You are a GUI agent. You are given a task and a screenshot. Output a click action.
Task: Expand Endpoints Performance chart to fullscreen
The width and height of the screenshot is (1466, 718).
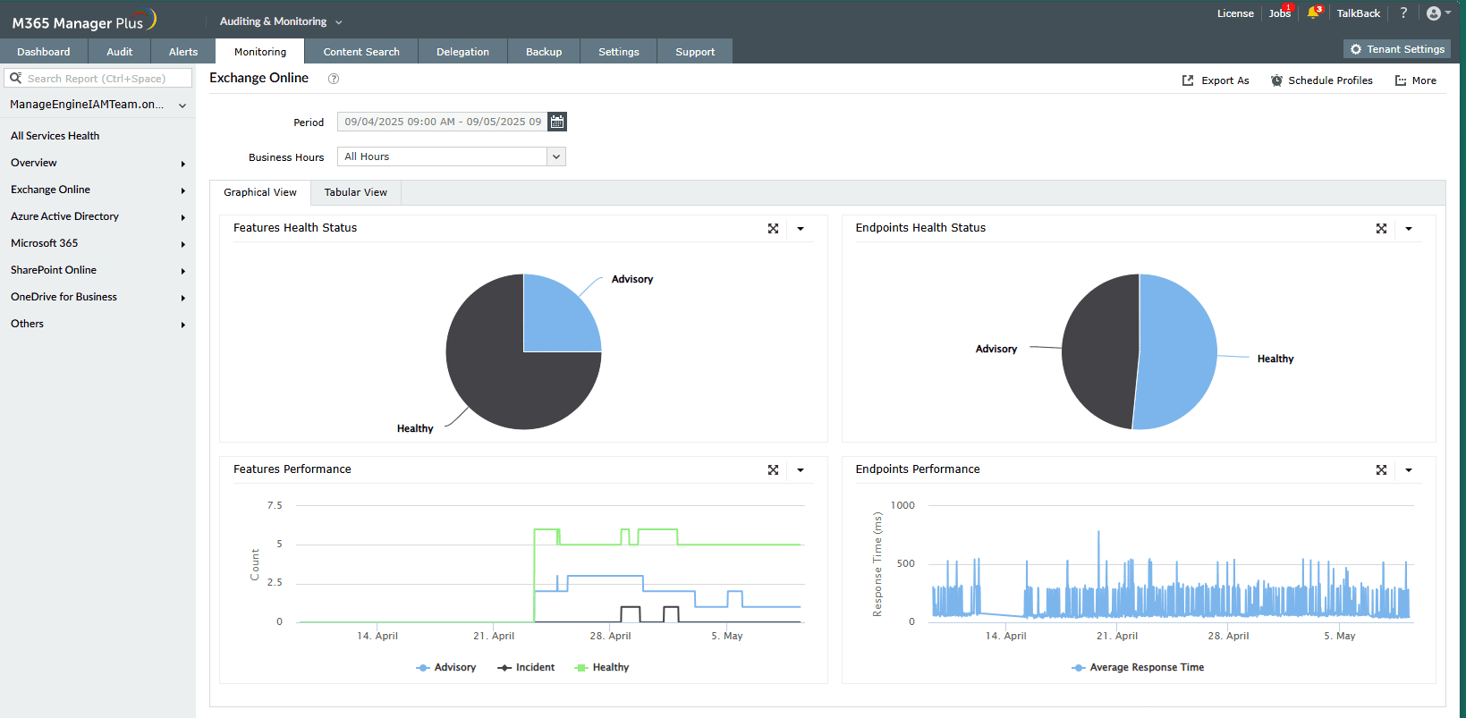(1381, 470)
